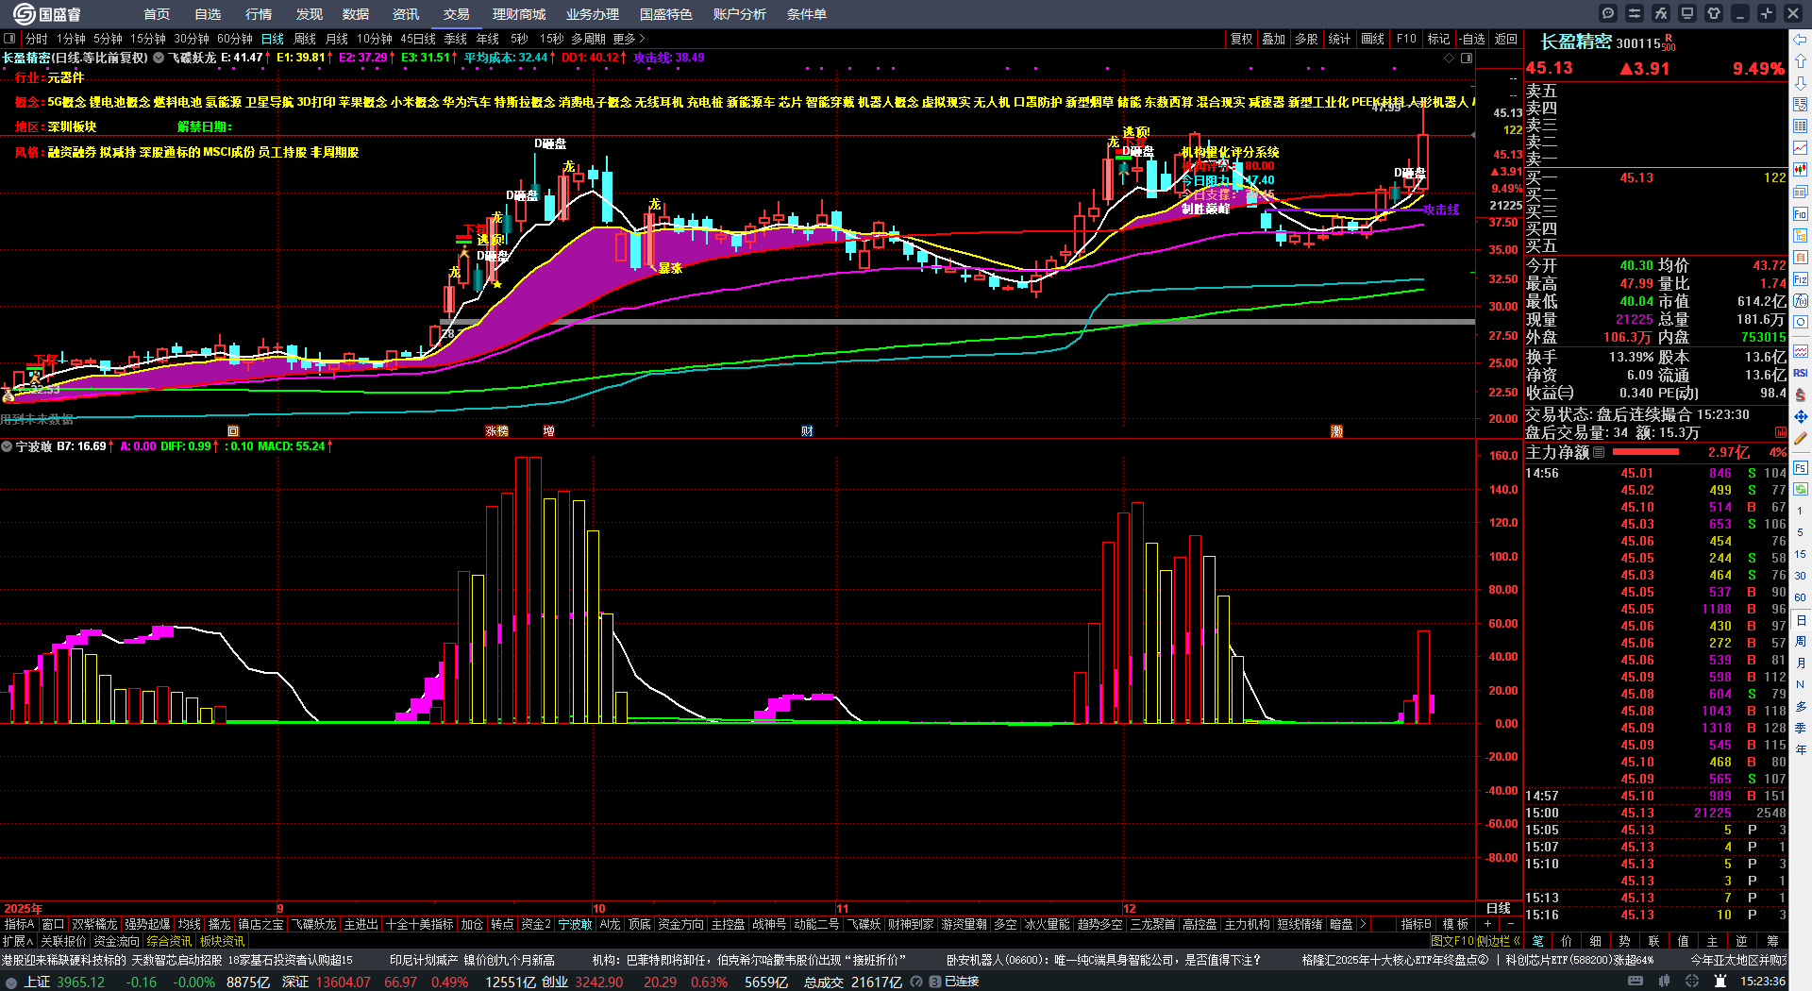This screenshot has height=991, width=1812.
Task: Switch to 60-minute period in right sidebar
Action: (1800, 597)
